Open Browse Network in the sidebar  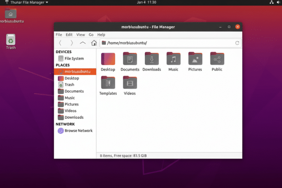tap(75, 131)
